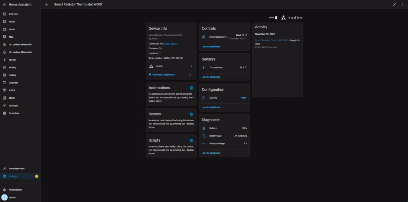Image resolution: width=408 pixels, height=202 pixels.
Task: Open the Aqara Hub M3 link
Action: (x=171, y=43)
